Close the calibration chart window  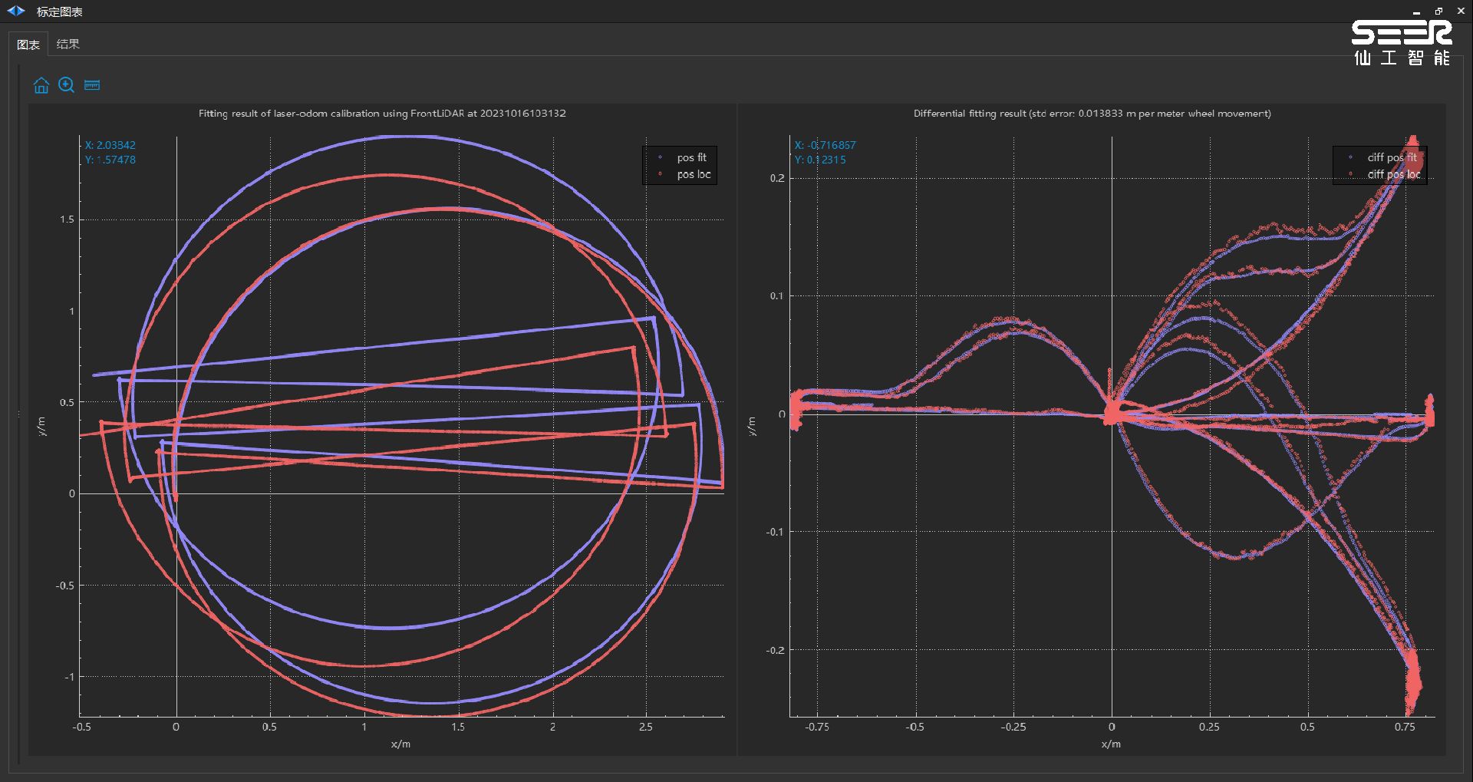(1461, 12)
